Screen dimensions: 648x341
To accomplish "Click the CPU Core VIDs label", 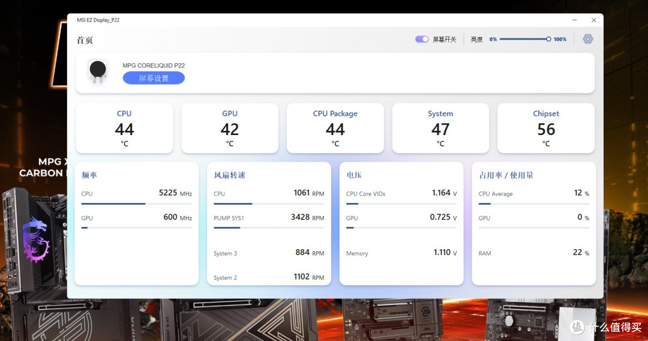I will tap(366, 194).
